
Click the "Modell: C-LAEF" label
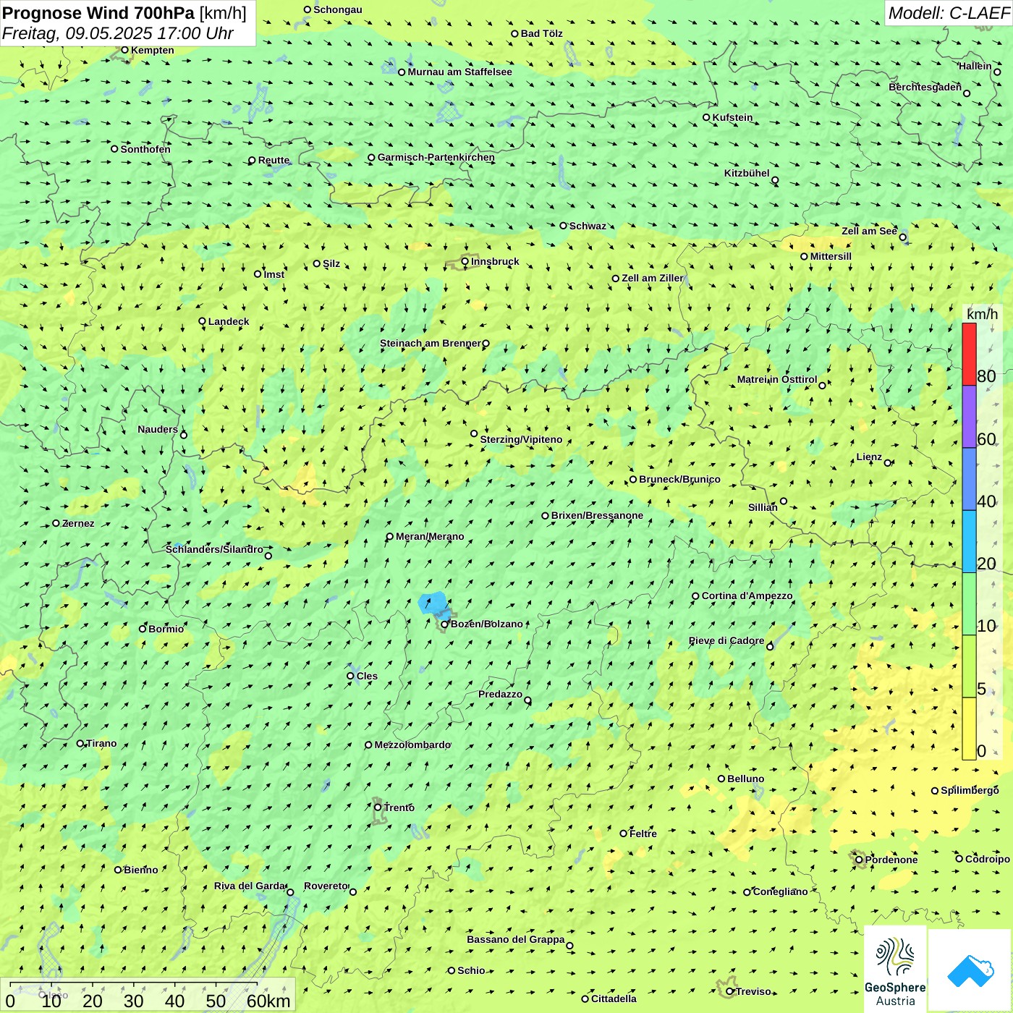click(x=949, y=13)
